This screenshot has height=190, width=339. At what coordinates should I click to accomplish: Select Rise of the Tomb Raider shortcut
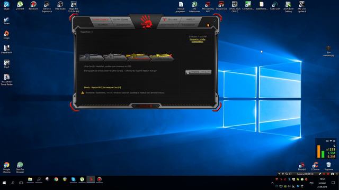[x=6, y=80]
